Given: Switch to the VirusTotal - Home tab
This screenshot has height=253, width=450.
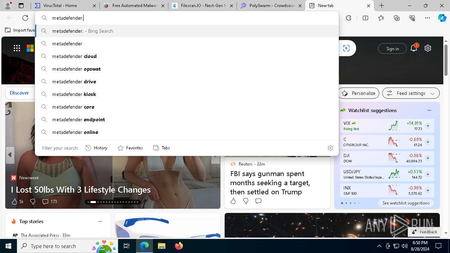Looking at the screenshot, I should coord(65,6).
